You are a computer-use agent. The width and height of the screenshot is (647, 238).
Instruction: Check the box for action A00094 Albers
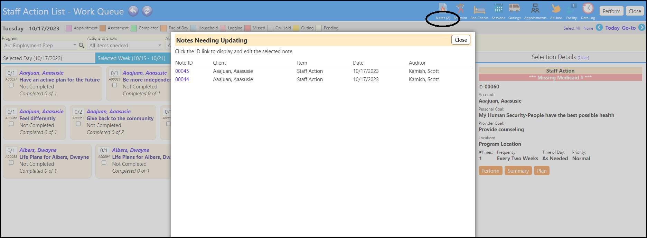pos(104,163)
